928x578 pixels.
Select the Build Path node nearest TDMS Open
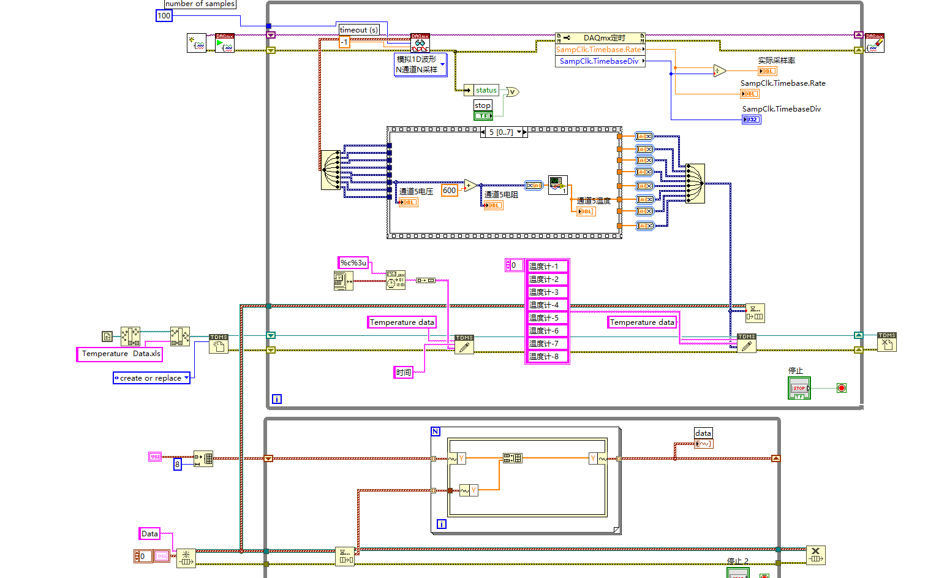180,337
